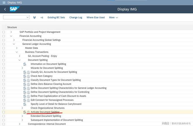Documentation icon for Define Post-Capitalization of Cash Discount

coord(25,96)
